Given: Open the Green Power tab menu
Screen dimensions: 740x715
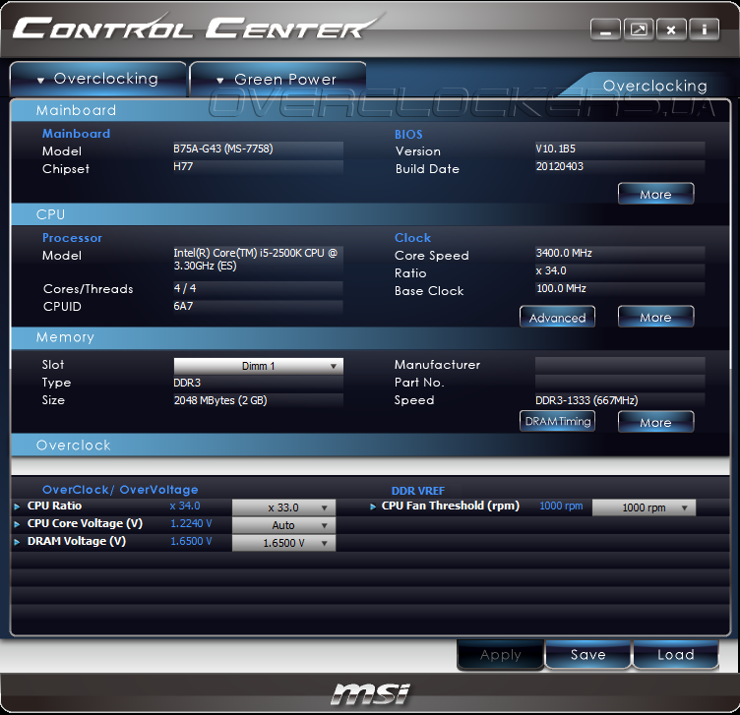Looking at the screenshot, I should pyautogui.click(x=277, y=80).
